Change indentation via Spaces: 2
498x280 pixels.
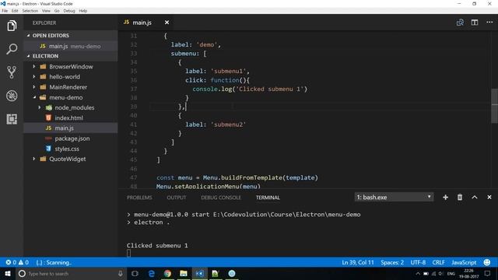tap(392, 263)
